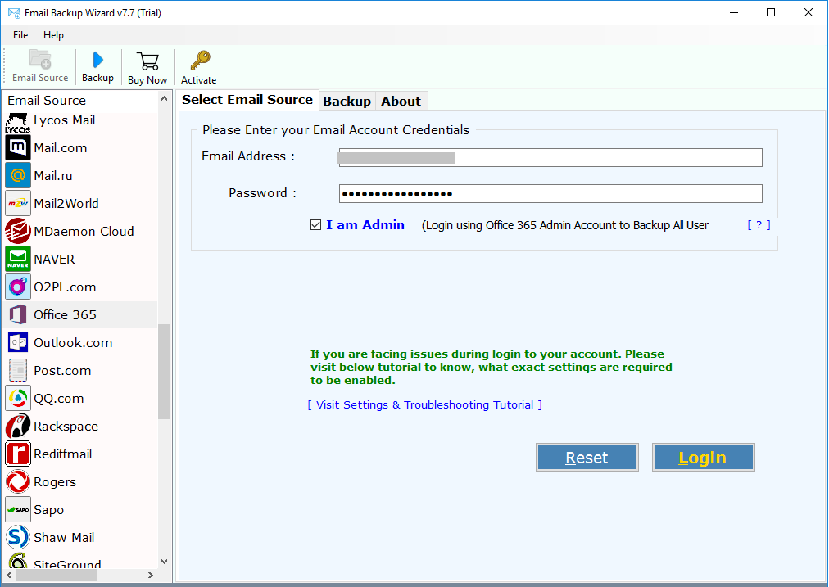Screen dimensions: 829x587
Task: Click the 'Outlook.com' list label
Action: pos(73,342)
